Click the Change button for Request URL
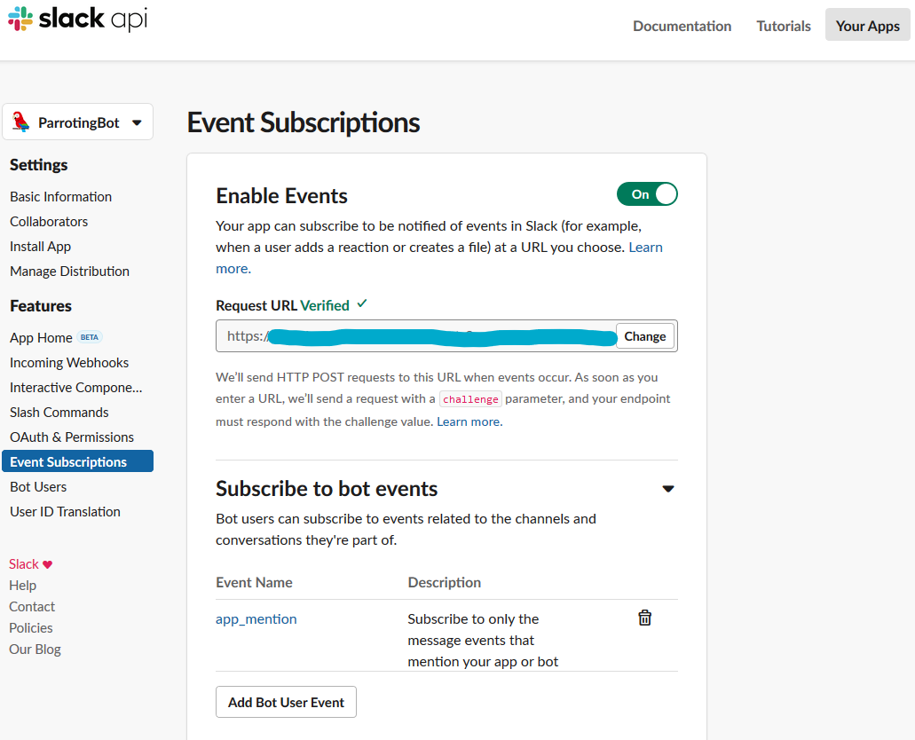Screen dimensions: 915x740 [645, 336]
